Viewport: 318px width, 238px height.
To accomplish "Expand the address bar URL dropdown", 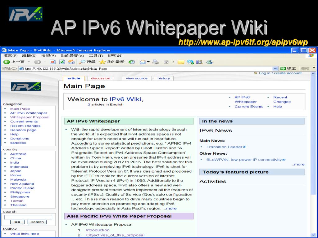I will (x=275, y=68).
